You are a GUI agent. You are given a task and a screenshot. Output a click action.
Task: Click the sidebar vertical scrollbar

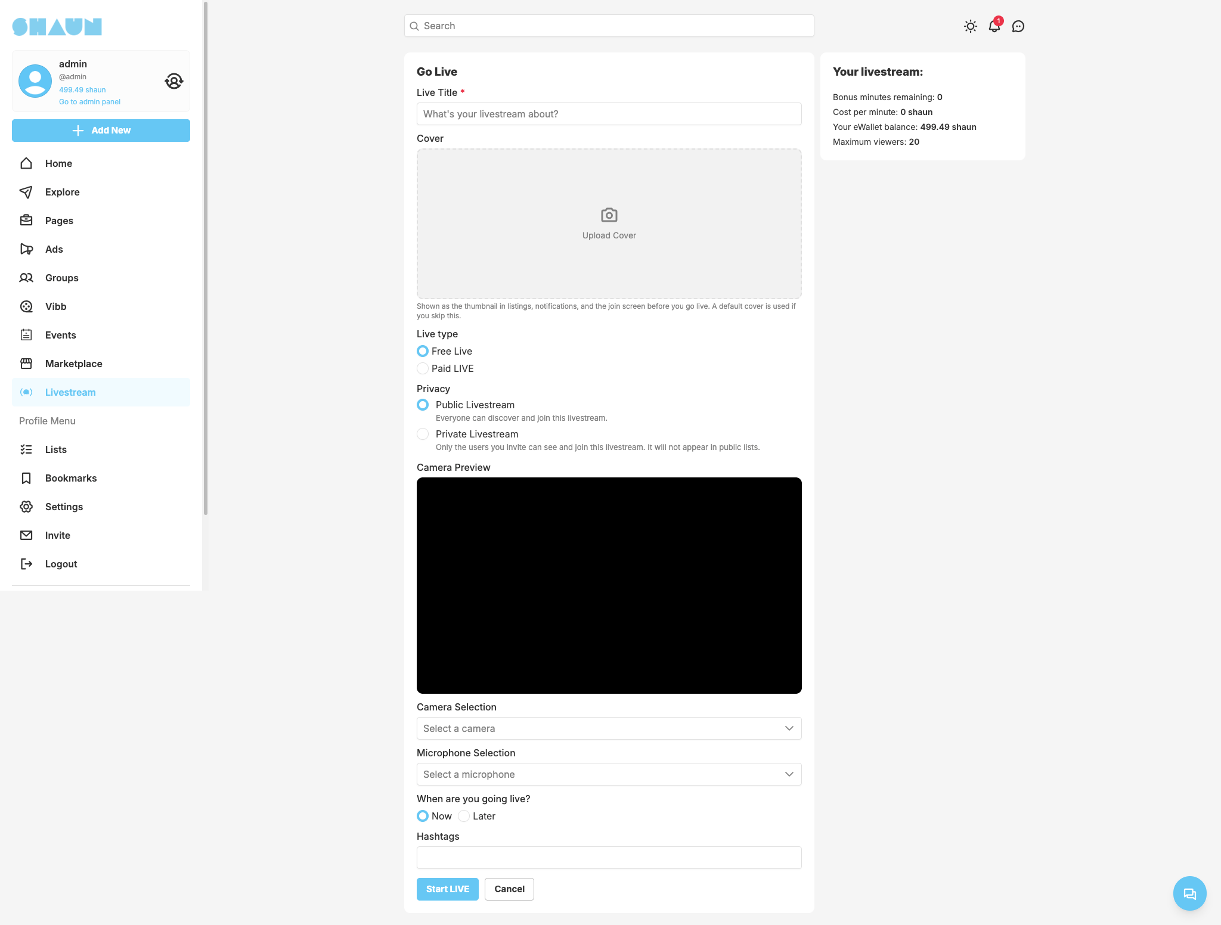point(206,258)
